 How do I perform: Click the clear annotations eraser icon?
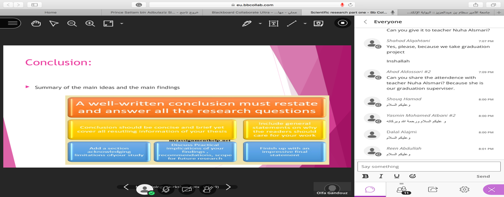tap(318, 24)
